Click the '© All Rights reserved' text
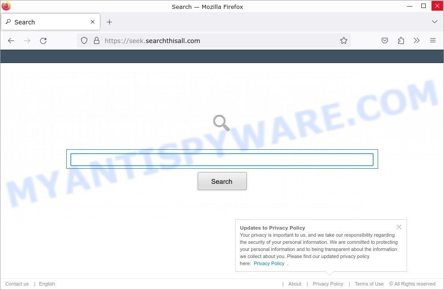444x290 pixels. pyautogui.click(x=412, y=284)
